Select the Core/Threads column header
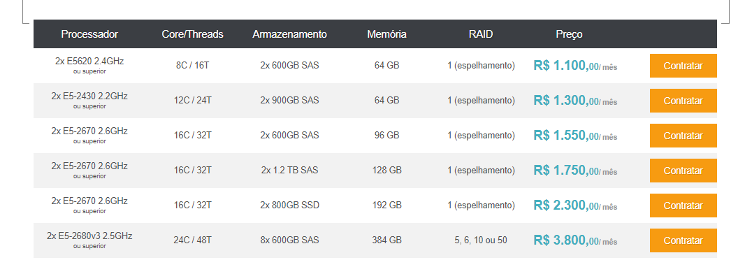This screenshot has height=274, width=745. (x=192, y=34)
